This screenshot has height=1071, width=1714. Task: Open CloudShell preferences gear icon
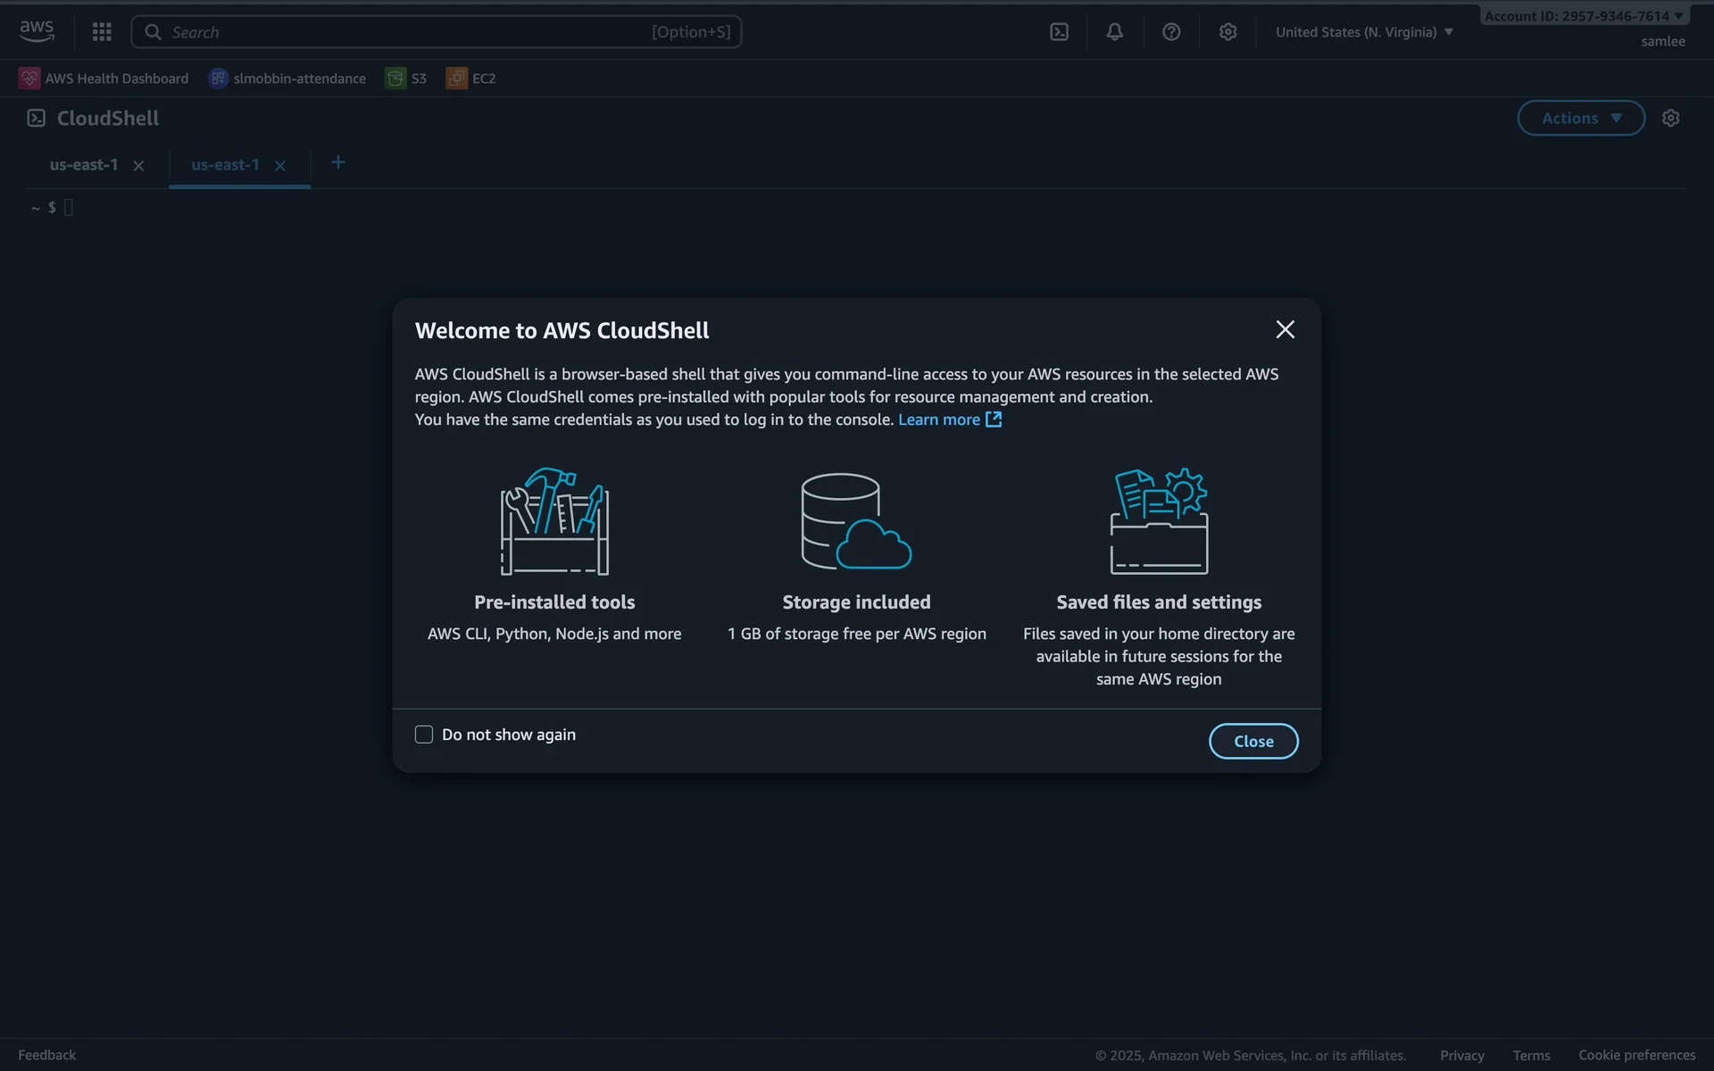[1670, 118]
